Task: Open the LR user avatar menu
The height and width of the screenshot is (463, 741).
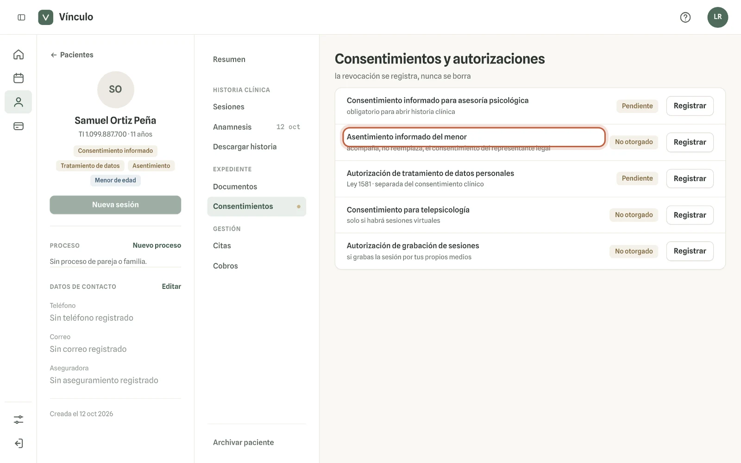Action: click(717, 17)
